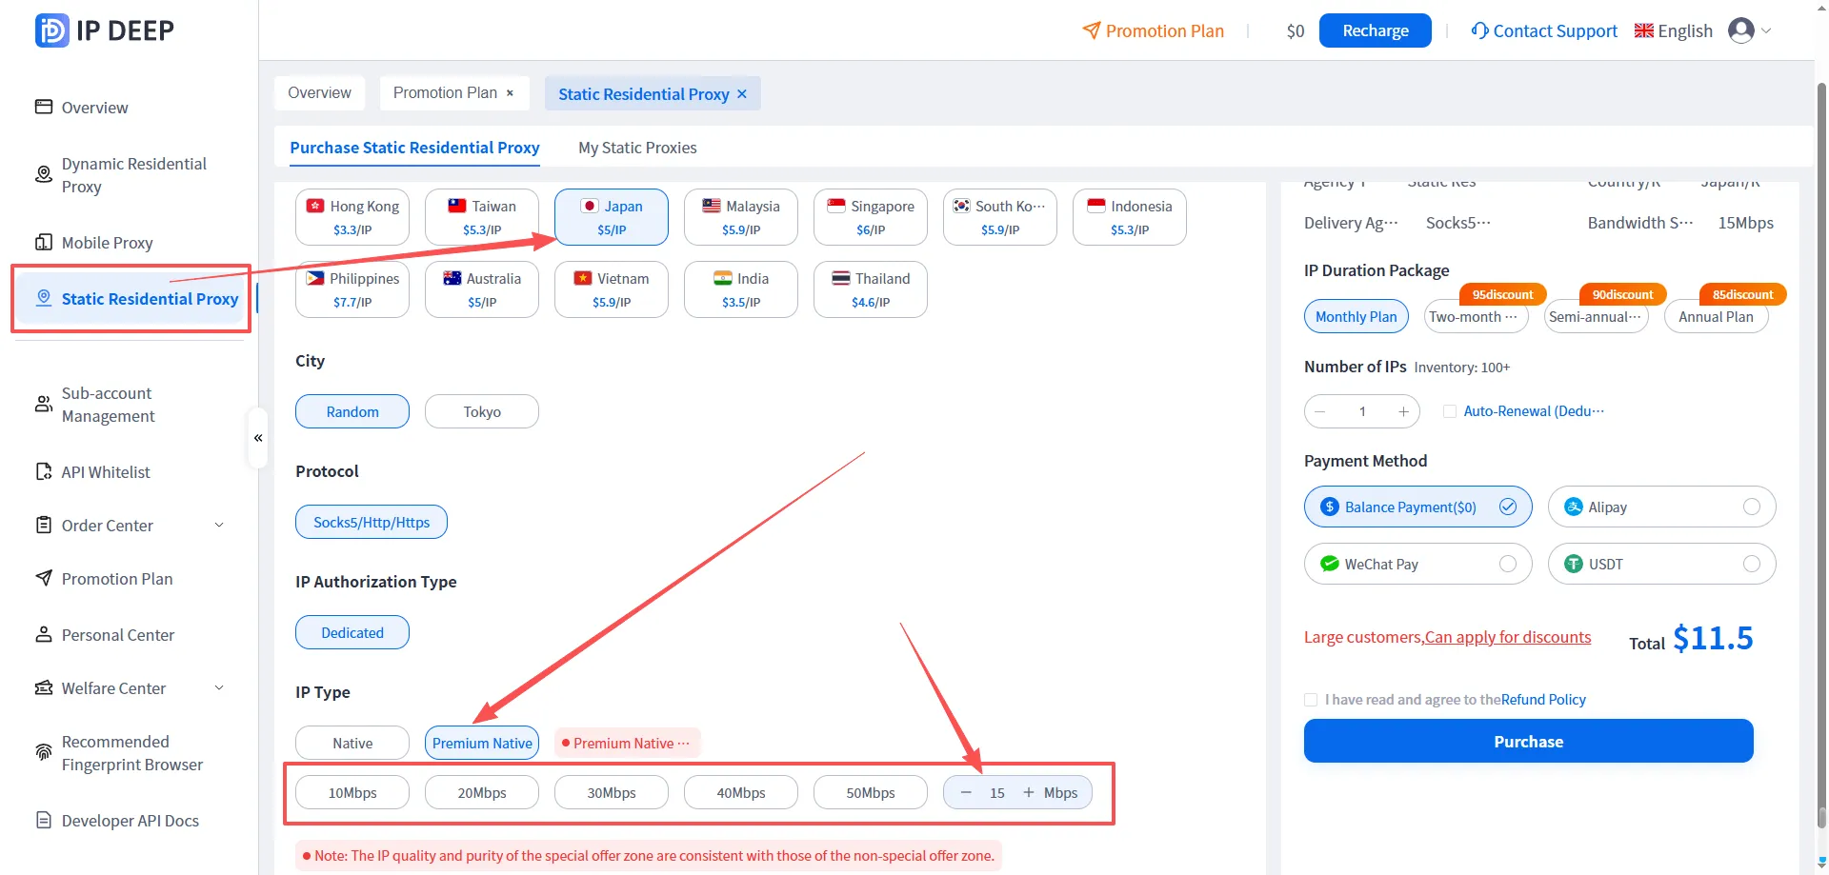Click the Number of IPs quantity field
Viewport: 1829px width, 875px height.
click(1362, 411)
